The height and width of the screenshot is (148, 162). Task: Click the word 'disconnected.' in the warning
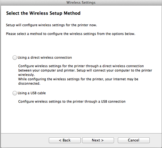pyautogui.click(x=29, y=83)
